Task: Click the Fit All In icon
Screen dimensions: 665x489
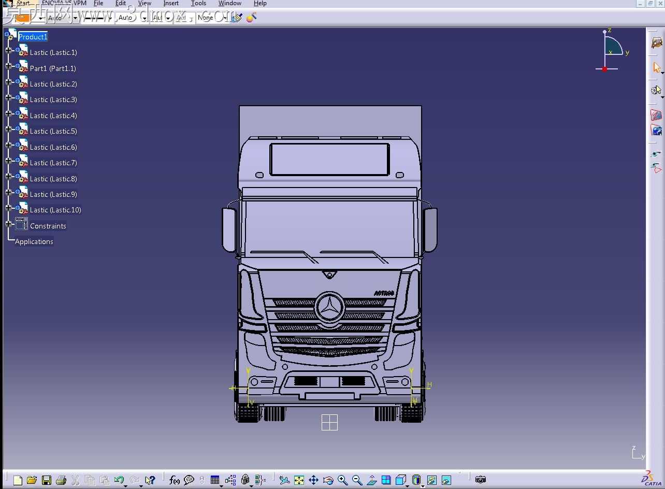Action: (x=299, y=480)
